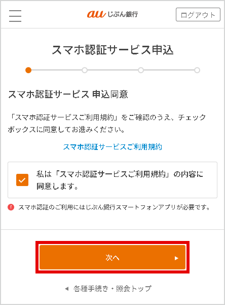Click the スマートフォンアプリが必要です notice text
The image size is (225, 305).
click(114, 207)
